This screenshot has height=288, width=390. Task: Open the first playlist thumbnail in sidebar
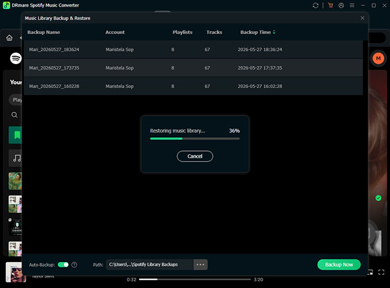click(x=15, y=181)
